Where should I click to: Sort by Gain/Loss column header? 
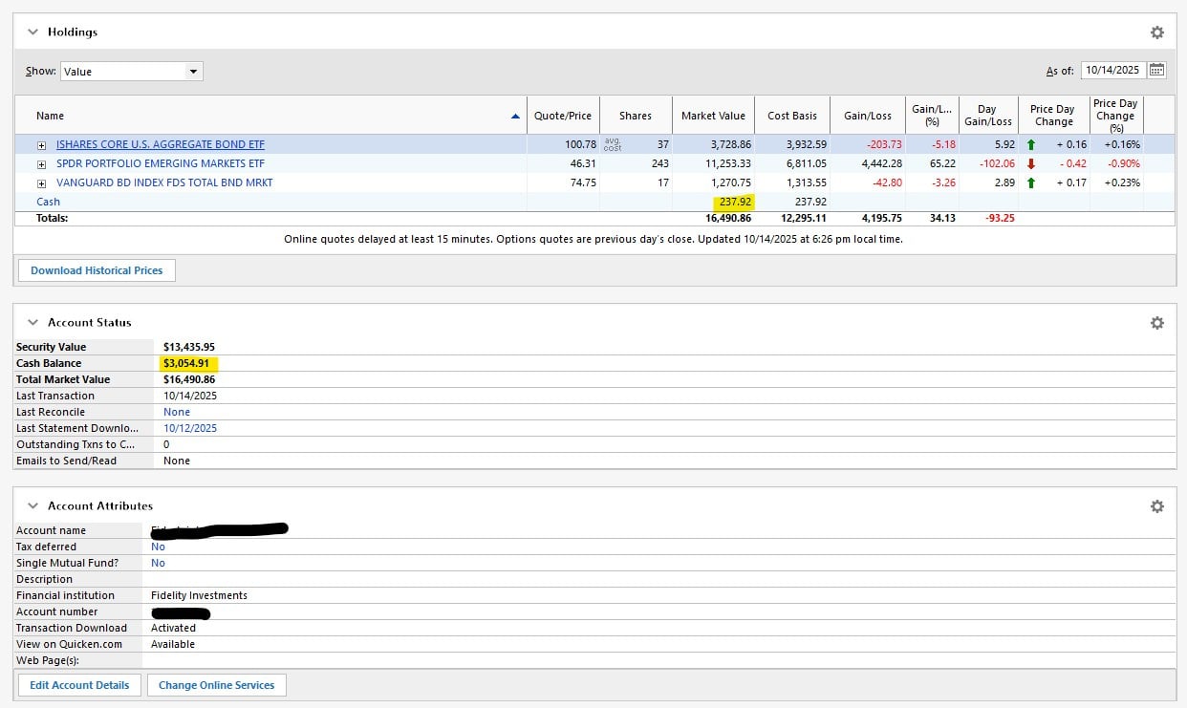pyautogui.click(x=868, y=116)
